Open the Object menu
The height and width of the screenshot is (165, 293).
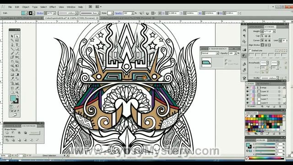coord(26,7)
